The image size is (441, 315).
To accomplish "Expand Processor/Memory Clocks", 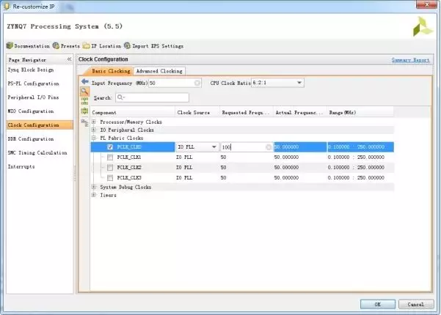I will [x=94, y=122].
